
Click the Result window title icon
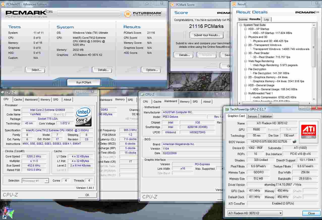pos(234,4)
